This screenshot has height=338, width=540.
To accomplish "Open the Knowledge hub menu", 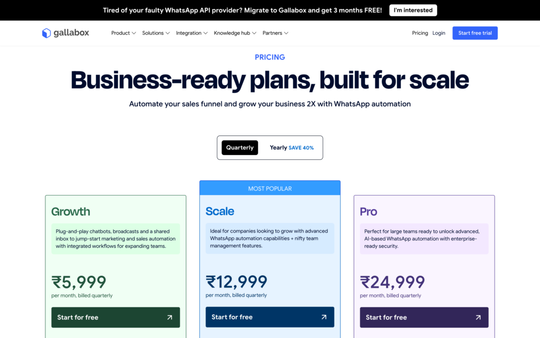I will (232, 33).
